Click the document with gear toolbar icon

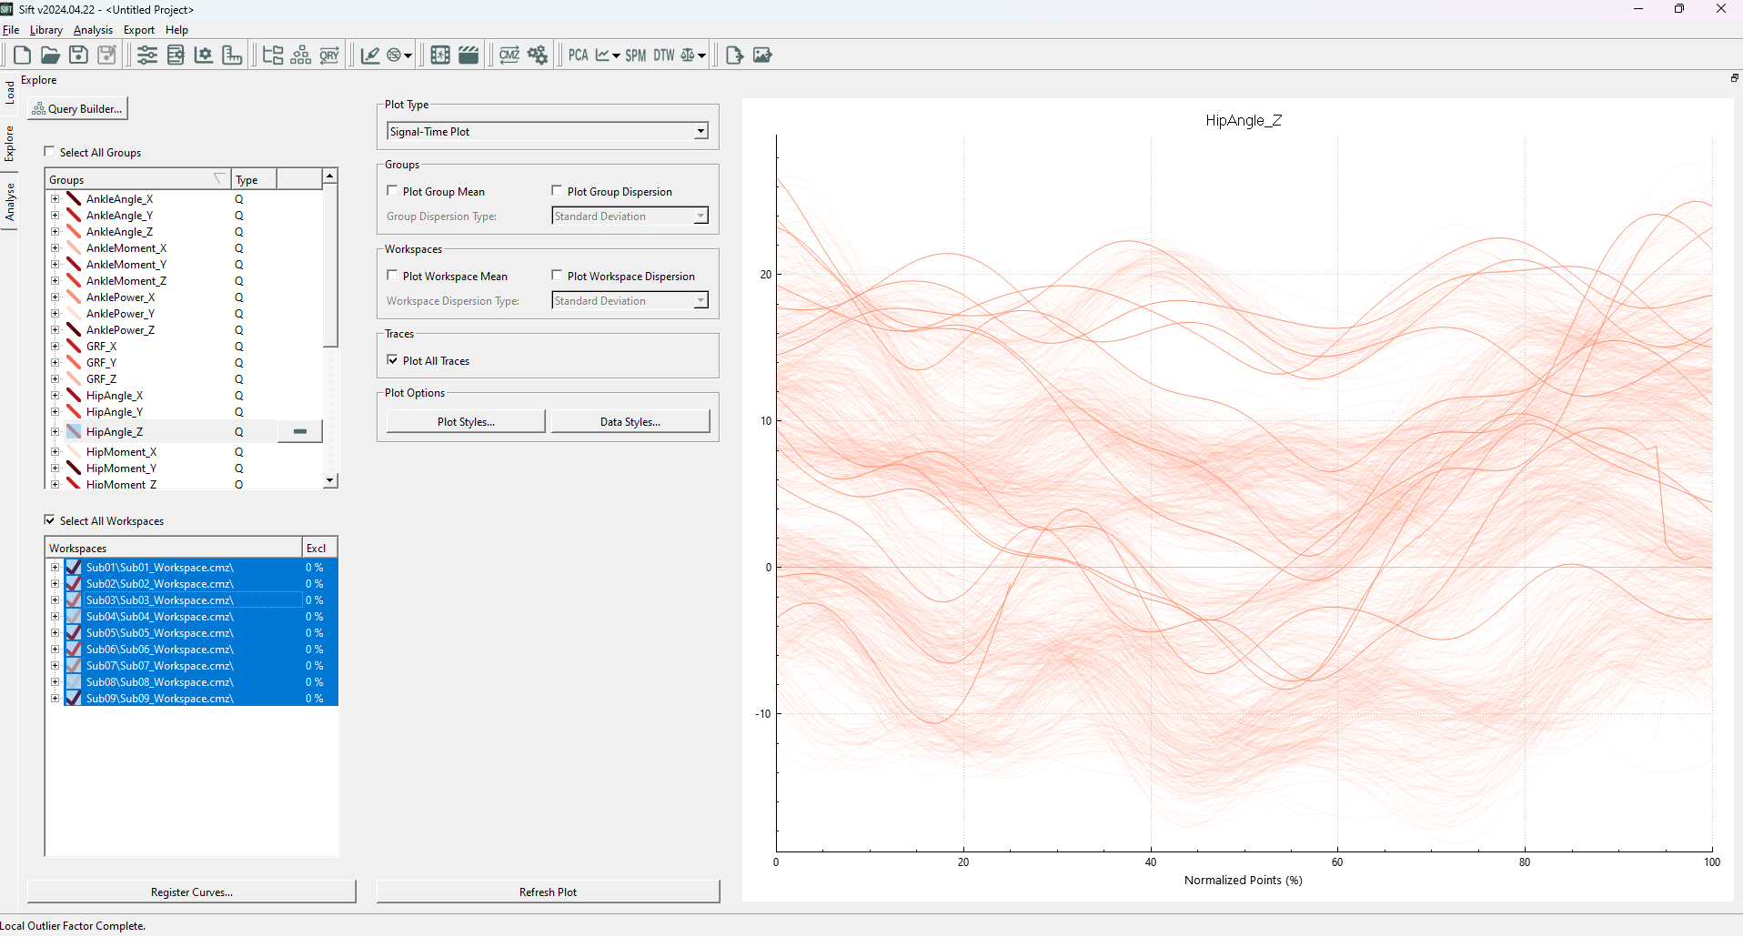pos(176,55)
